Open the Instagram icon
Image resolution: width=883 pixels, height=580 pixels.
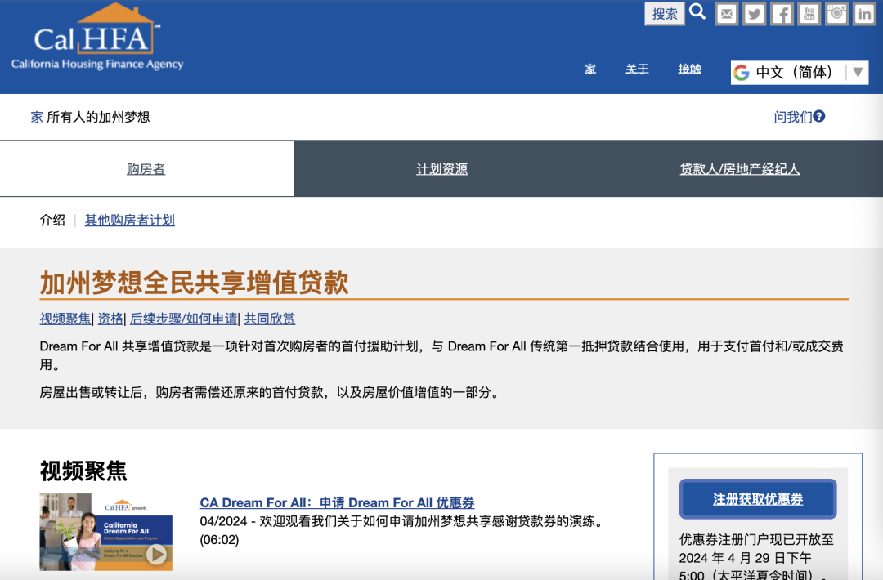836,13
